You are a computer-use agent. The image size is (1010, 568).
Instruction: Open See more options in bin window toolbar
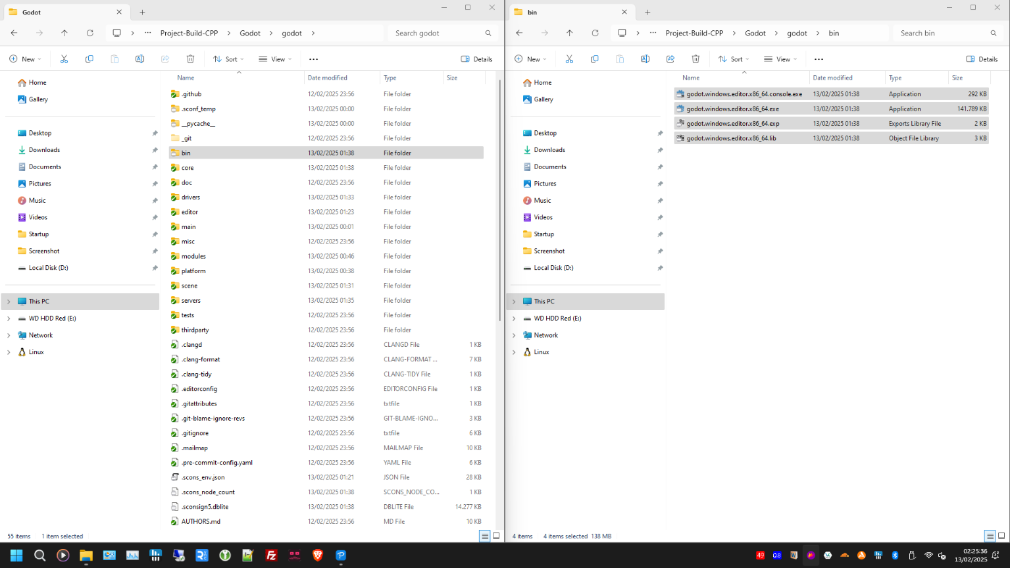pyautogui.click(x=819, y=59)
